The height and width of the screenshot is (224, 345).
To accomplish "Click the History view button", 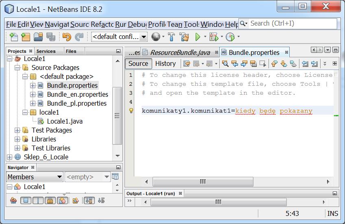I will tap(166, 63).
